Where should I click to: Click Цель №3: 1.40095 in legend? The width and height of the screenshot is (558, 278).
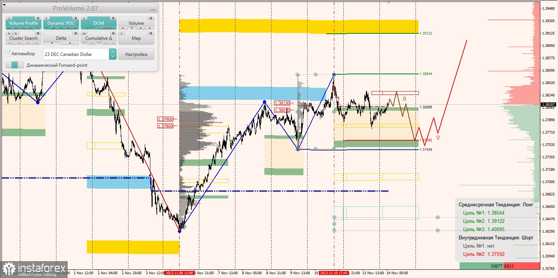[x=484, y=229]
